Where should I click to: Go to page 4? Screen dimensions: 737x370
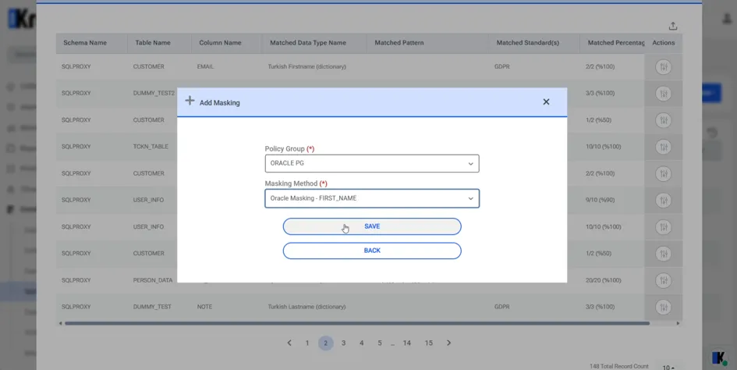tap(361, 343)
